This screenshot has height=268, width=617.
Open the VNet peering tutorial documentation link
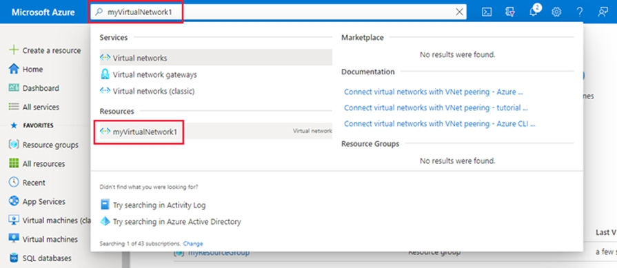[x=436, y=107]
